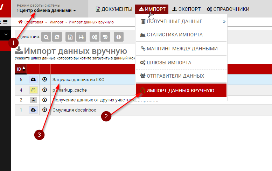272x171 pixels.
Task: Click the gears settings icon in the actions toolbar
Action: click(x=94, y=37)
